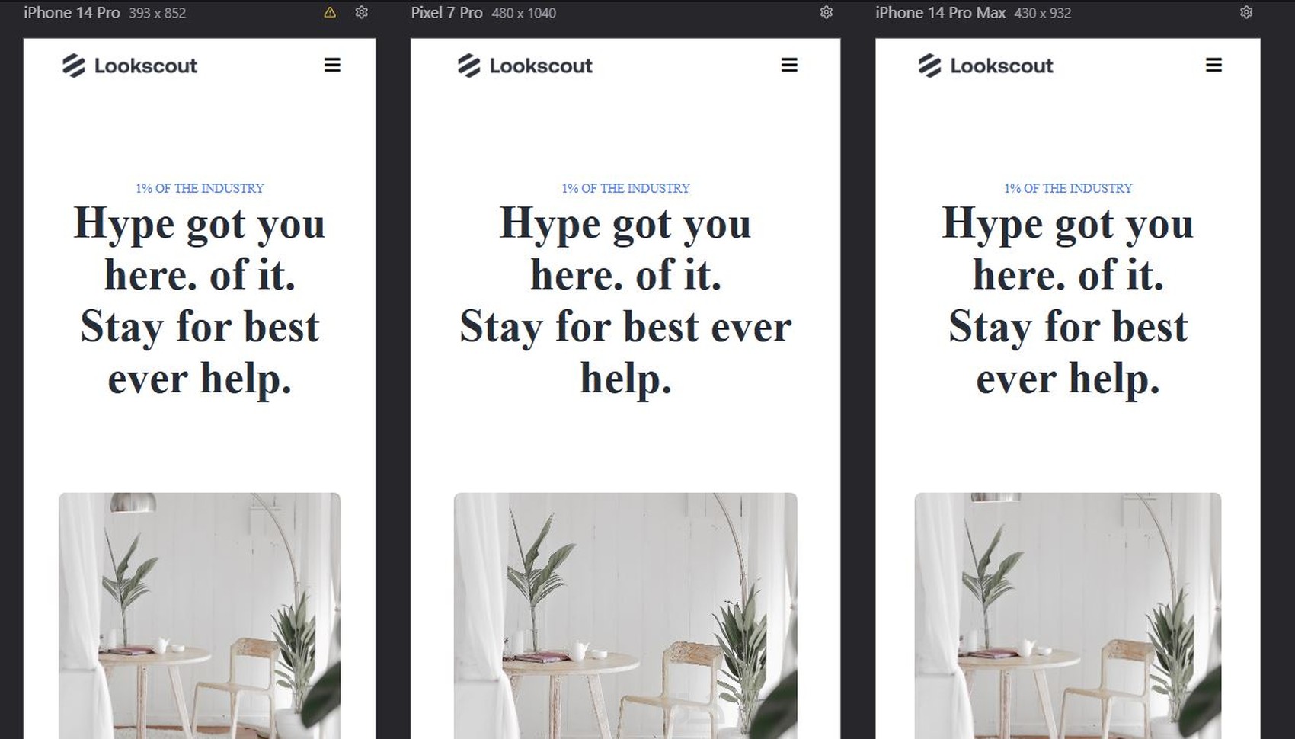Click Lookscout logo in Pixel 7 Pro preview
Image resolution: width=1295 pixels, height=739 pixels.
tap(525, 66)
